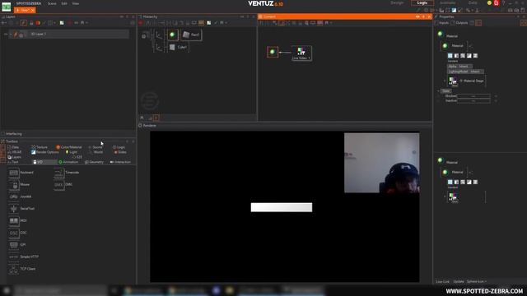Select the TCP Client node in Toolbox
This screenshot has height=296, width=527.
point(22,269)
